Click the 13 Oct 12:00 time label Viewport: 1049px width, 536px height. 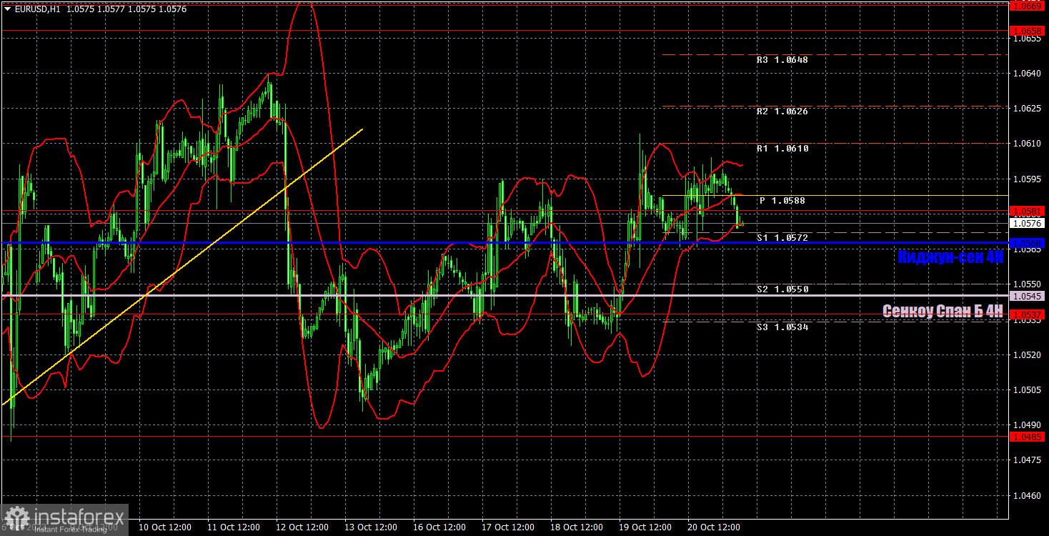pos(371,527)
